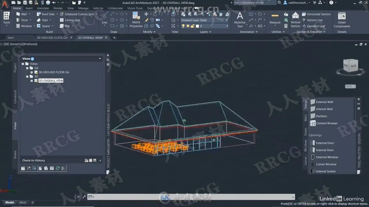Click the Horizontal Section tool
The height and width of the screenshot is (207, 369).
point(316,14)
